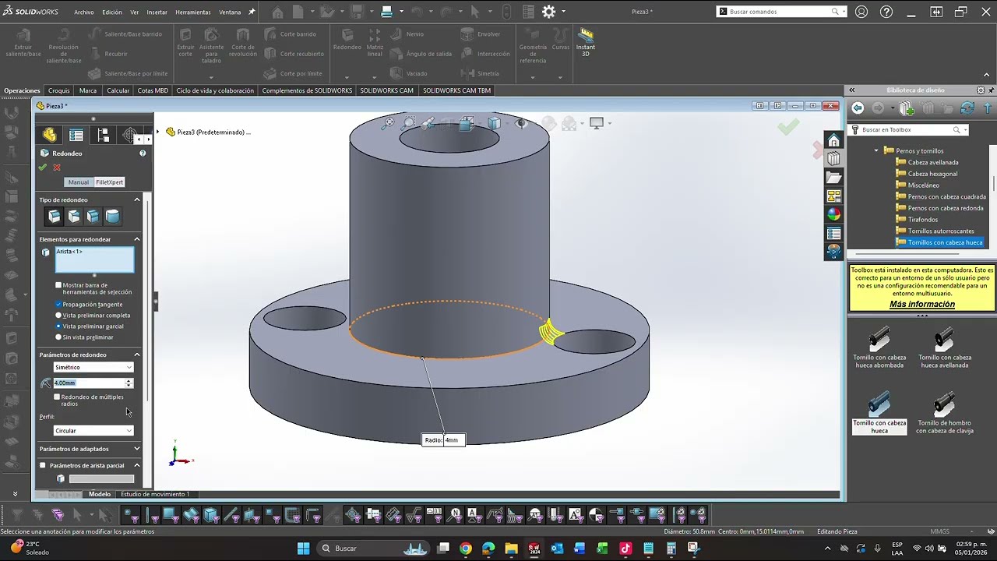Viewport: 997px width, 561px height.
Task: Increase the radius with the spinner arrow
Action: 129,380
